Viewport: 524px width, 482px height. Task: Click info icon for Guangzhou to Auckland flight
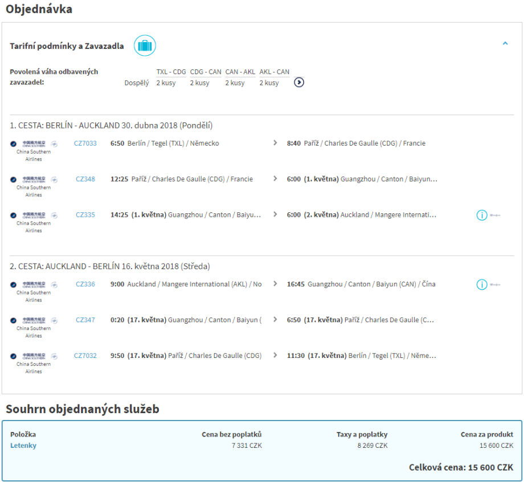tap(482, 215)
